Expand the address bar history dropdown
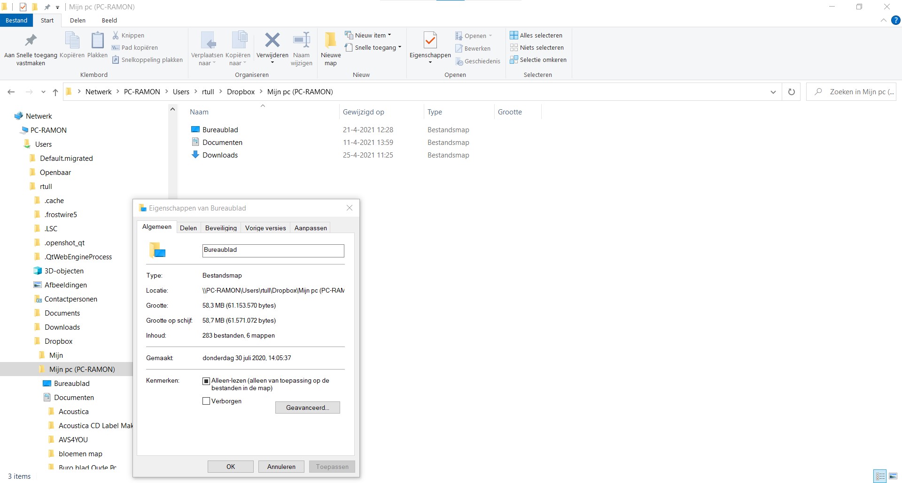Viewport: 902px width, 483px height. coord(773,92)
